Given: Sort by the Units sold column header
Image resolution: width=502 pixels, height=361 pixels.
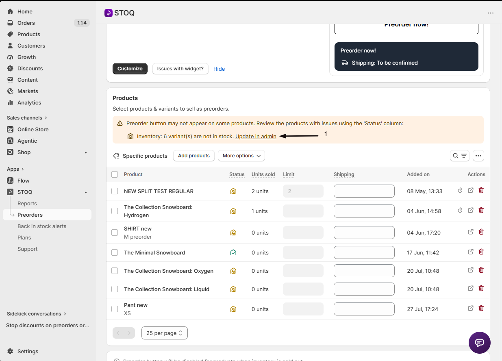Looking at the screenshot, I should (263, 174).
